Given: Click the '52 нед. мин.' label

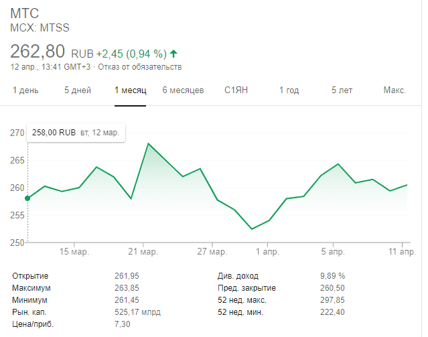Looking at the screenshot, I should pos(240,312).
